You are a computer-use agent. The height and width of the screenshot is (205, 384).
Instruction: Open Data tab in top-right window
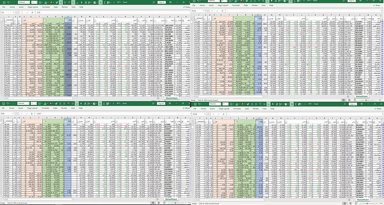(x=245, y=5)
